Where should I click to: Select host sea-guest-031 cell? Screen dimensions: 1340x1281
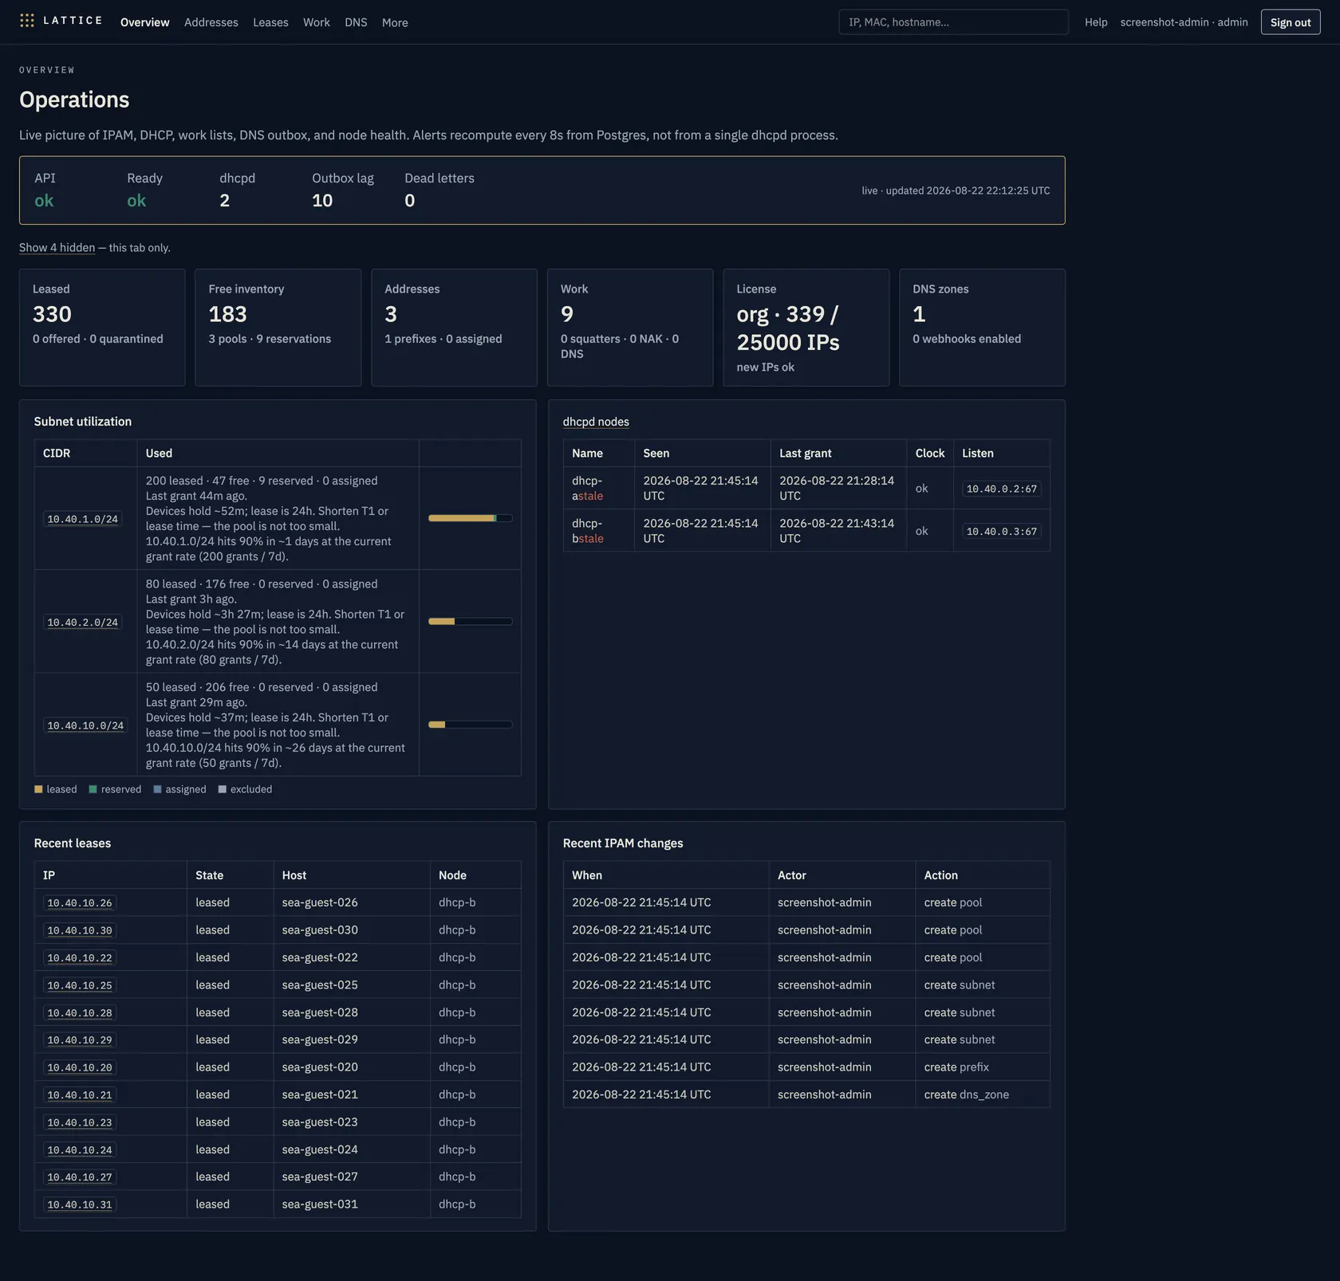[x=352, y=1204]
